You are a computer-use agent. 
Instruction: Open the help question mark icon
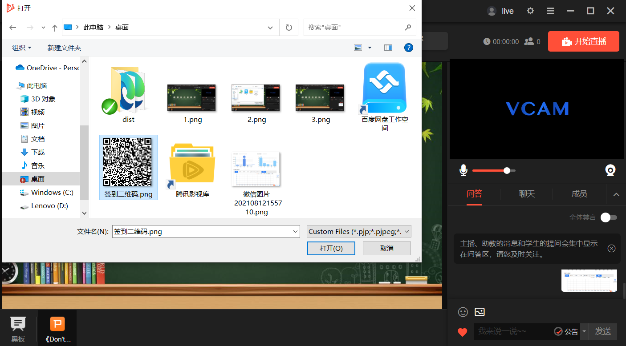click(408, 48)
